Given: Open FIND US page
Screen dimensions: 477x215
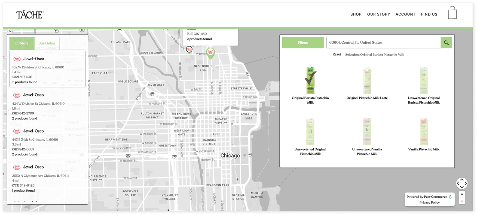Looking at the screenshot, I should (429, 14).
